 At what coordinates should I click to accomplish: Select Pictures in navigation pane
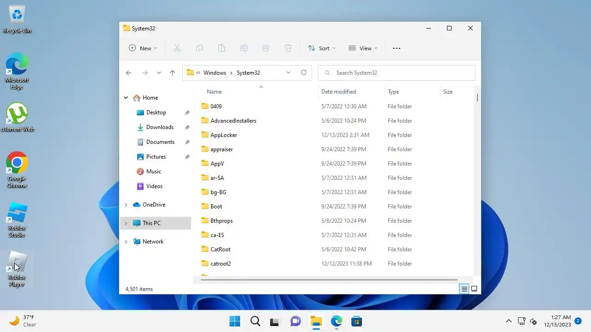tap(156, 157)
